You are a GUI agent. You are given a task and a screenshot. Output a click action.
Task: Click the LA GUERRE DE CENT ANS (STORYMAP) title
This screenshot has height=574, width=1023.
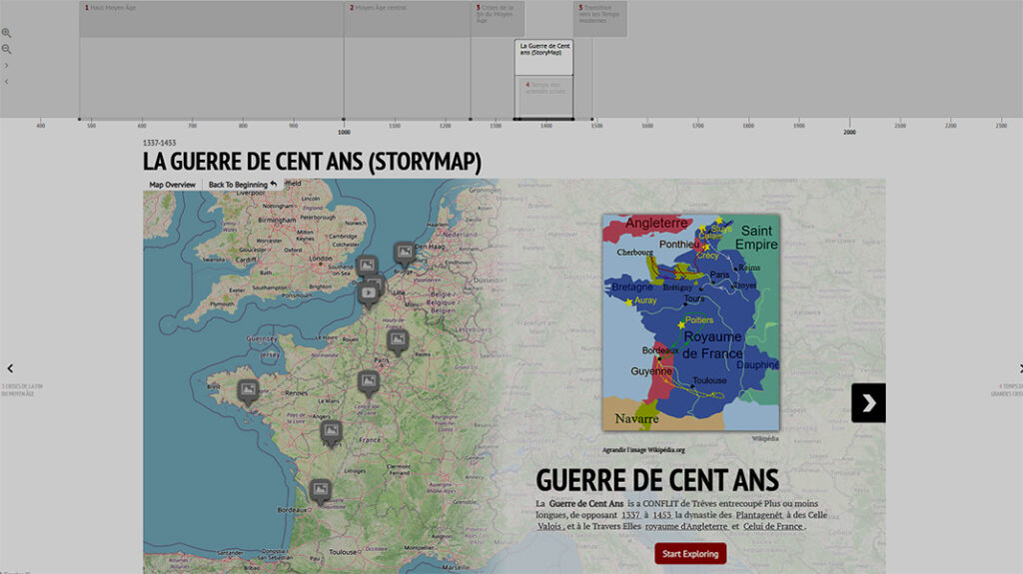tap(312, 162)
